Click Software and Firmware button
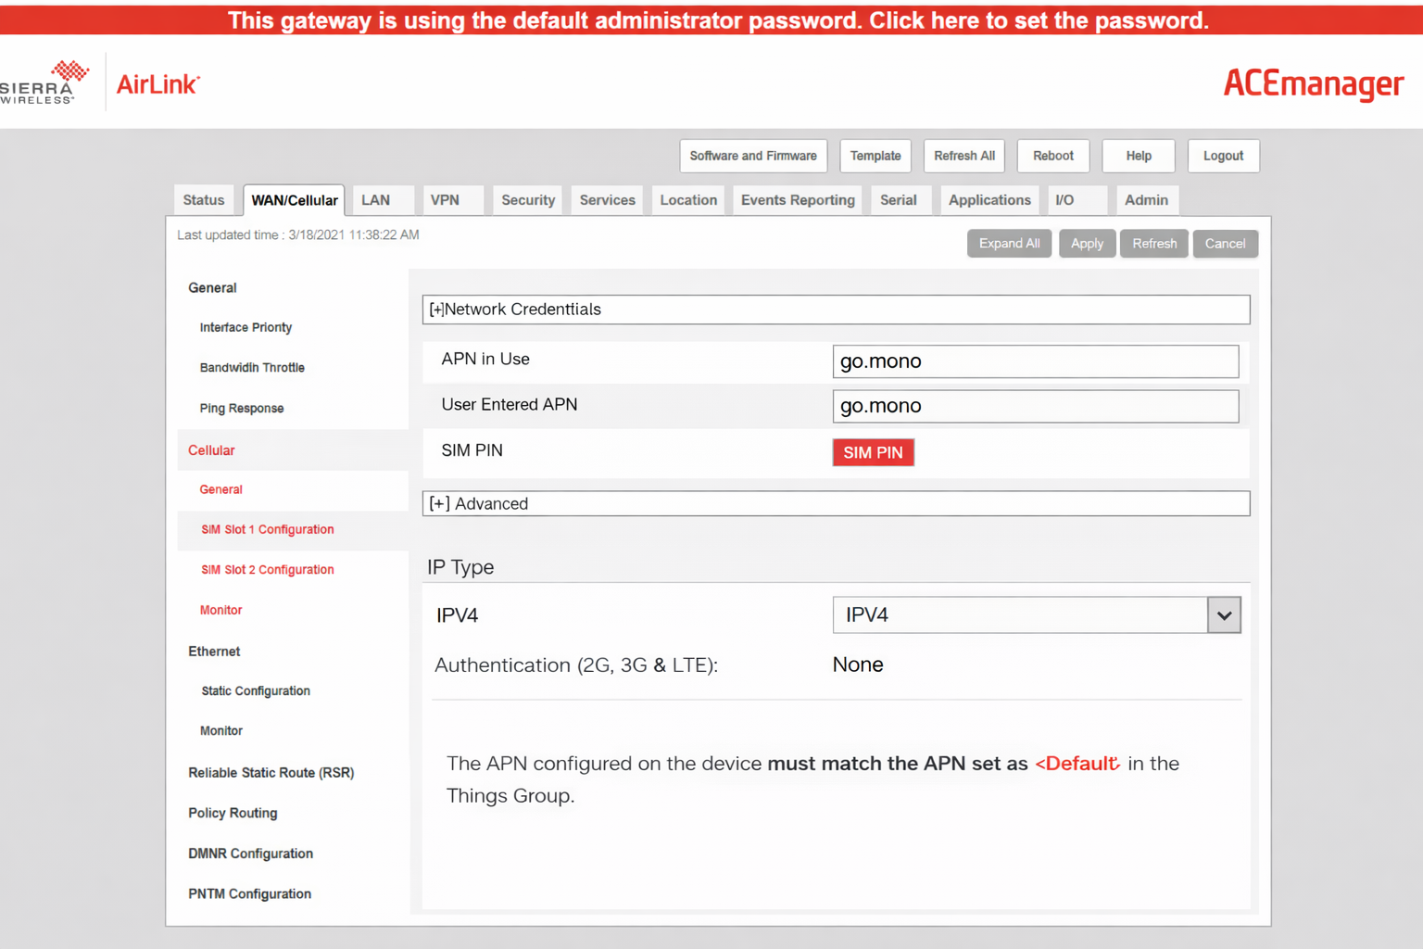This screenshot has width=1423, height=949. pos(752,156)
